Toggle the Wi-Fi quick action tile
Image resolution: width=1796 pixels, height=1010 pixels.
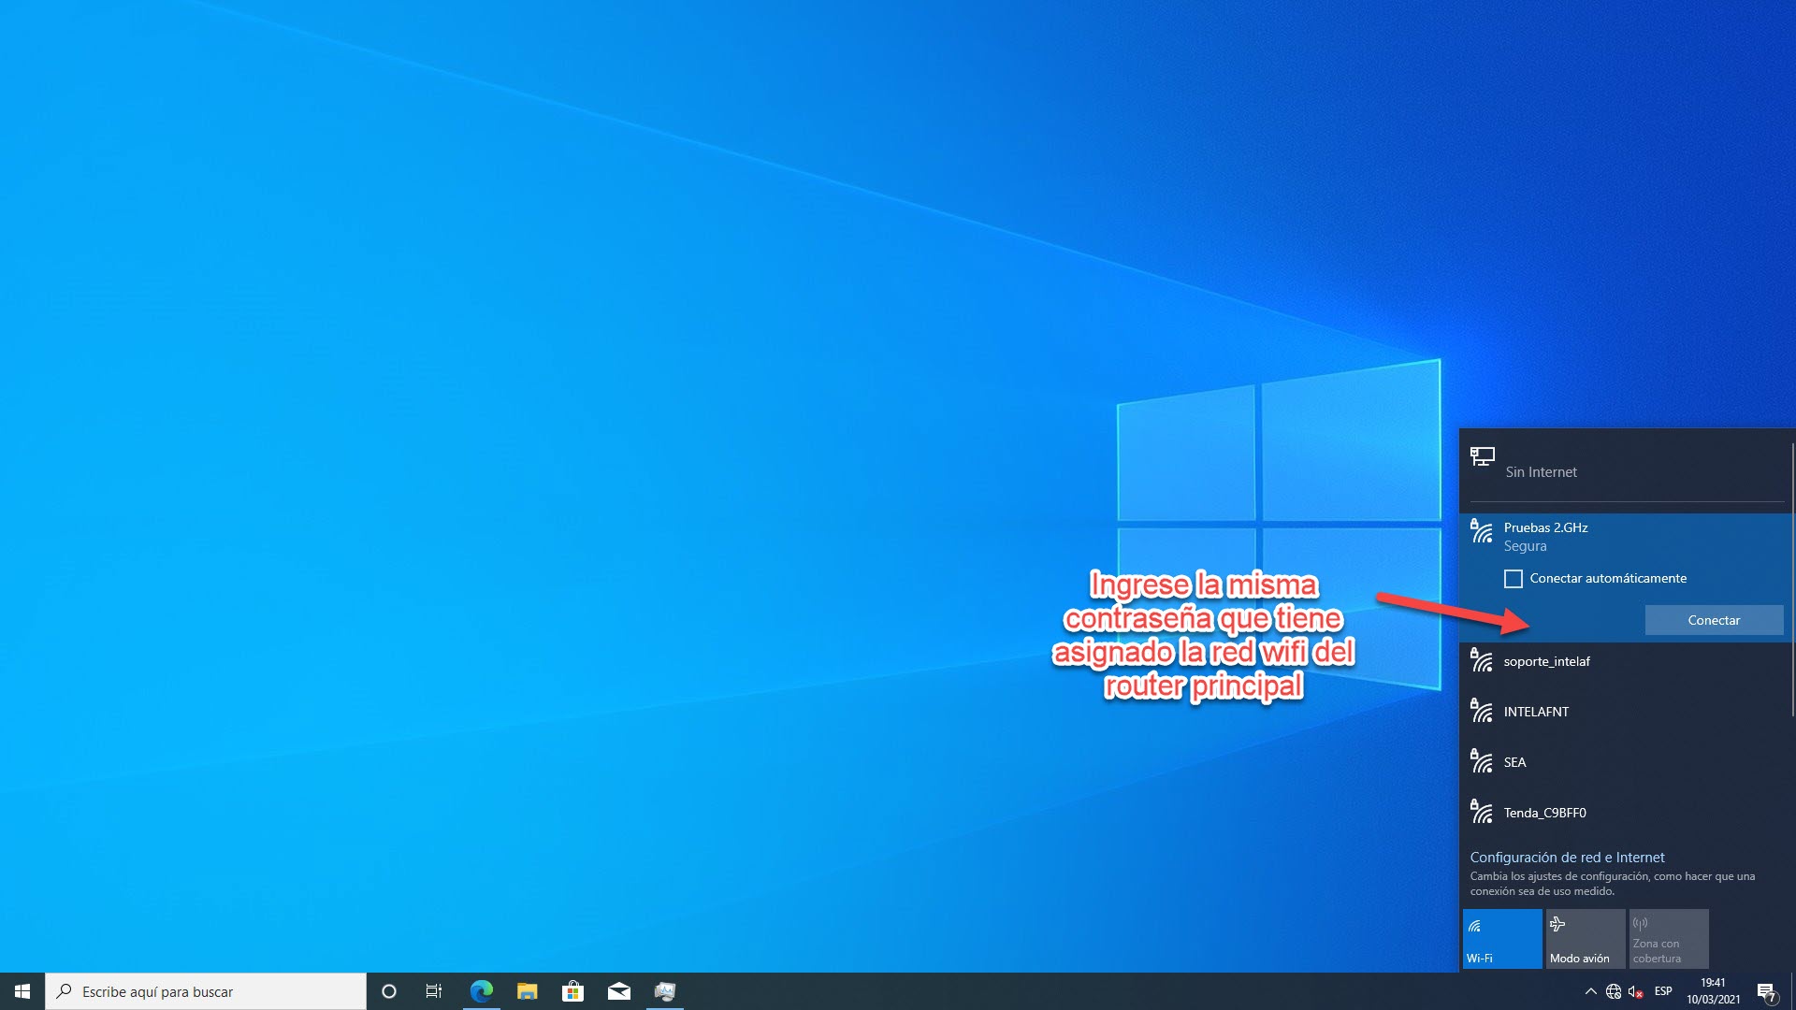1501,938
